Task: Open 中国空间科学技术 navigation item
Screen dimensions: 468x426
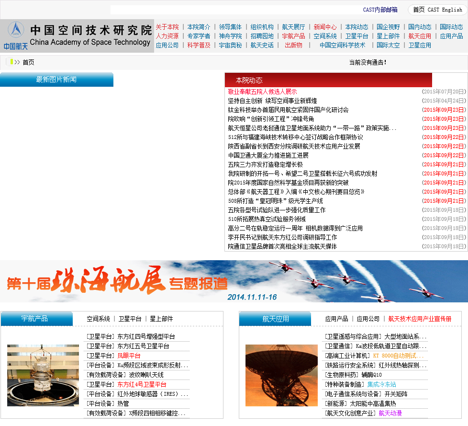Action: 342,46
